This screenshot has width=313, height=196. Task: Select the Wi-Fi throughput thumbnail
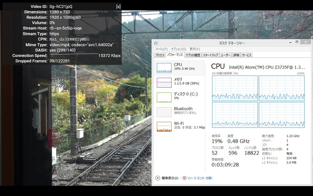coord(164,127)
